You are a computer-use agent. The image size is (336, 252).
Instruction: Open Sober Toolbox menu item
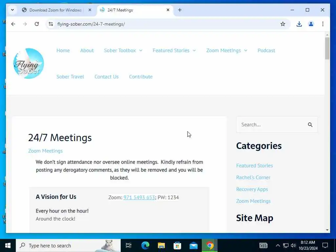click(120, 51)
